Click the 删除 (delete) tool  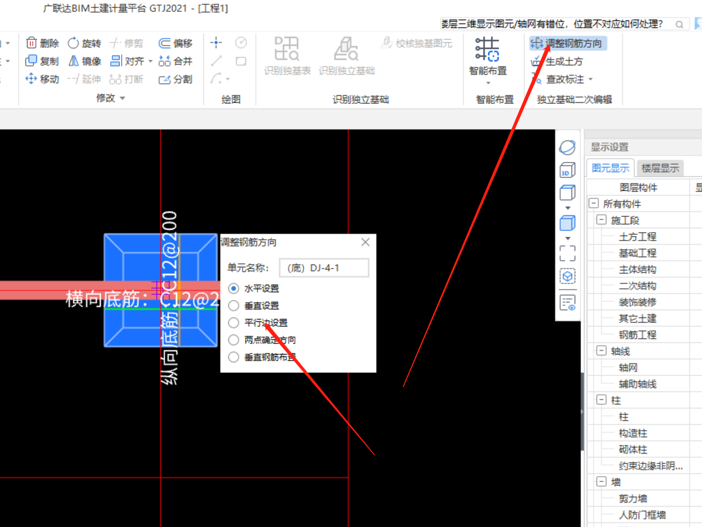click(43, 43)
